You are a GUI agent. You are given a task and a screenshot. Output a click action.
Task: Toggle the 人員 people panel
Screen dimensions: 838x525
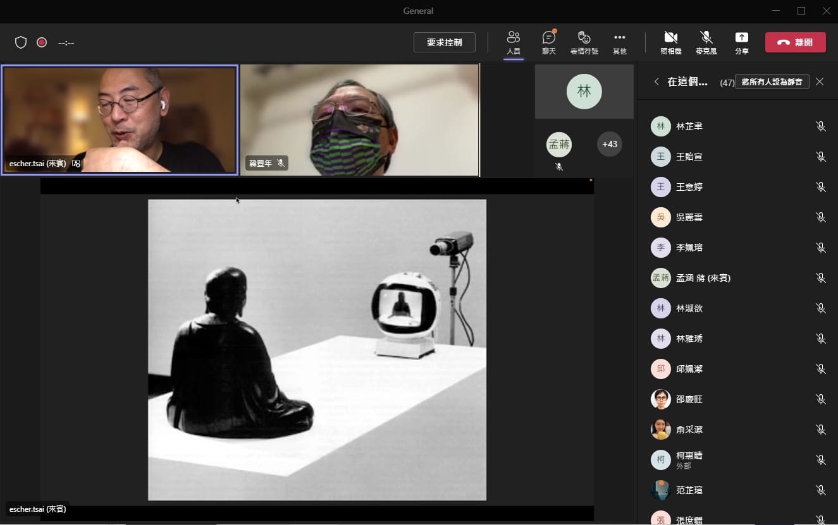(514, 42)
